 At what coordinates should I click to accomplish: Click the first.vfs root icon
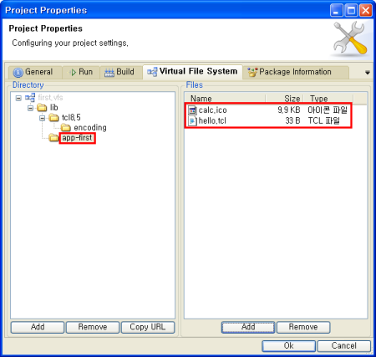click(x=30, y=98)
